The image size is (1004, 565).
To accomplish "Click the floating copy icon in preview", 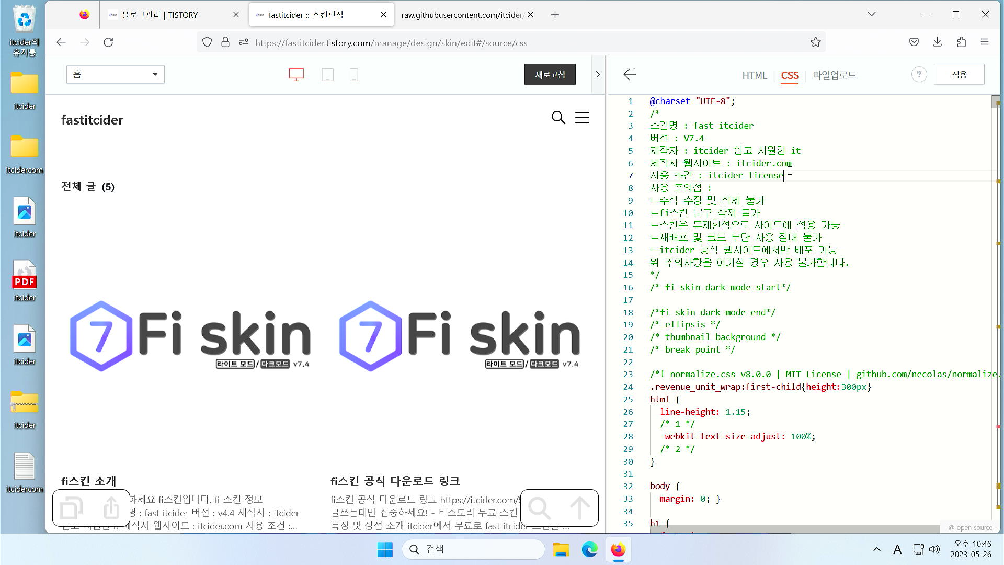I will [72, 508].
